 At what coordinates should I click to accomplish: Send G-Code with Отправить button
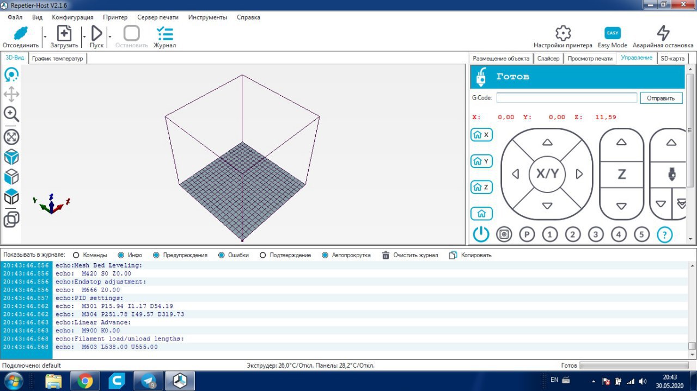coord(661,98)
